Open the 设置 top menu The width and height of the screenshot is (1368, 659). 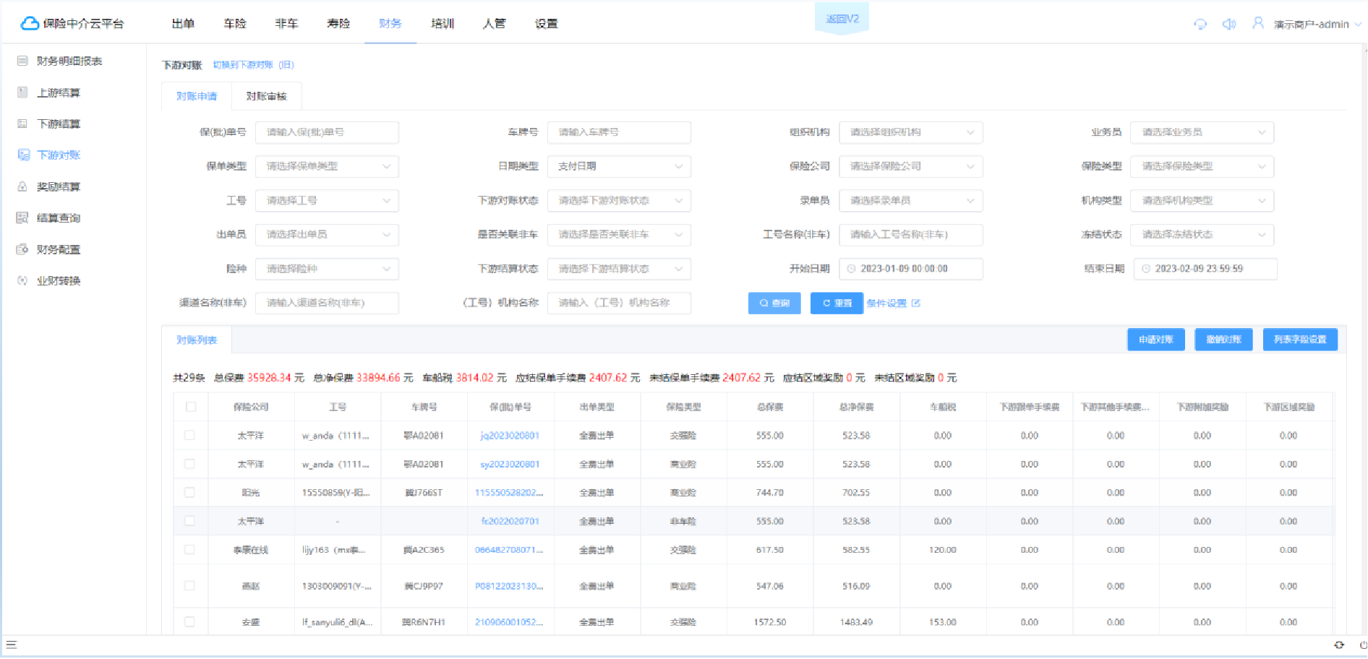coord(547,24)
